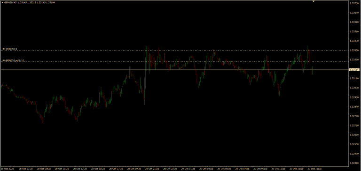
Task: Click the current price tag 1.33184
Action: (354, 69)
